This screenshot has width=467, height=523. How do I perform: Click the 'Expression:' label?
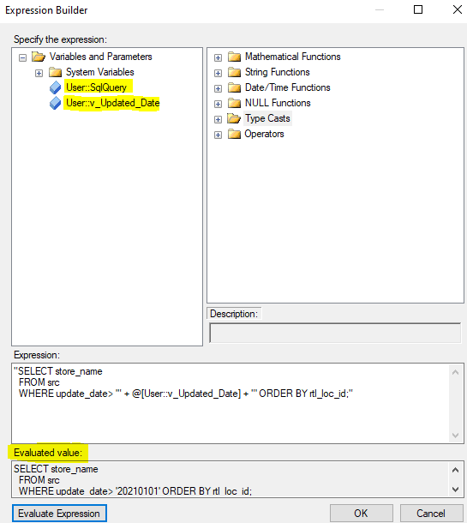[x=37, y=355]
